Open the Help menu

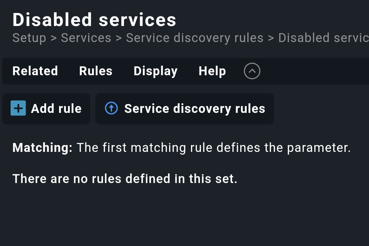pos(212,71)
